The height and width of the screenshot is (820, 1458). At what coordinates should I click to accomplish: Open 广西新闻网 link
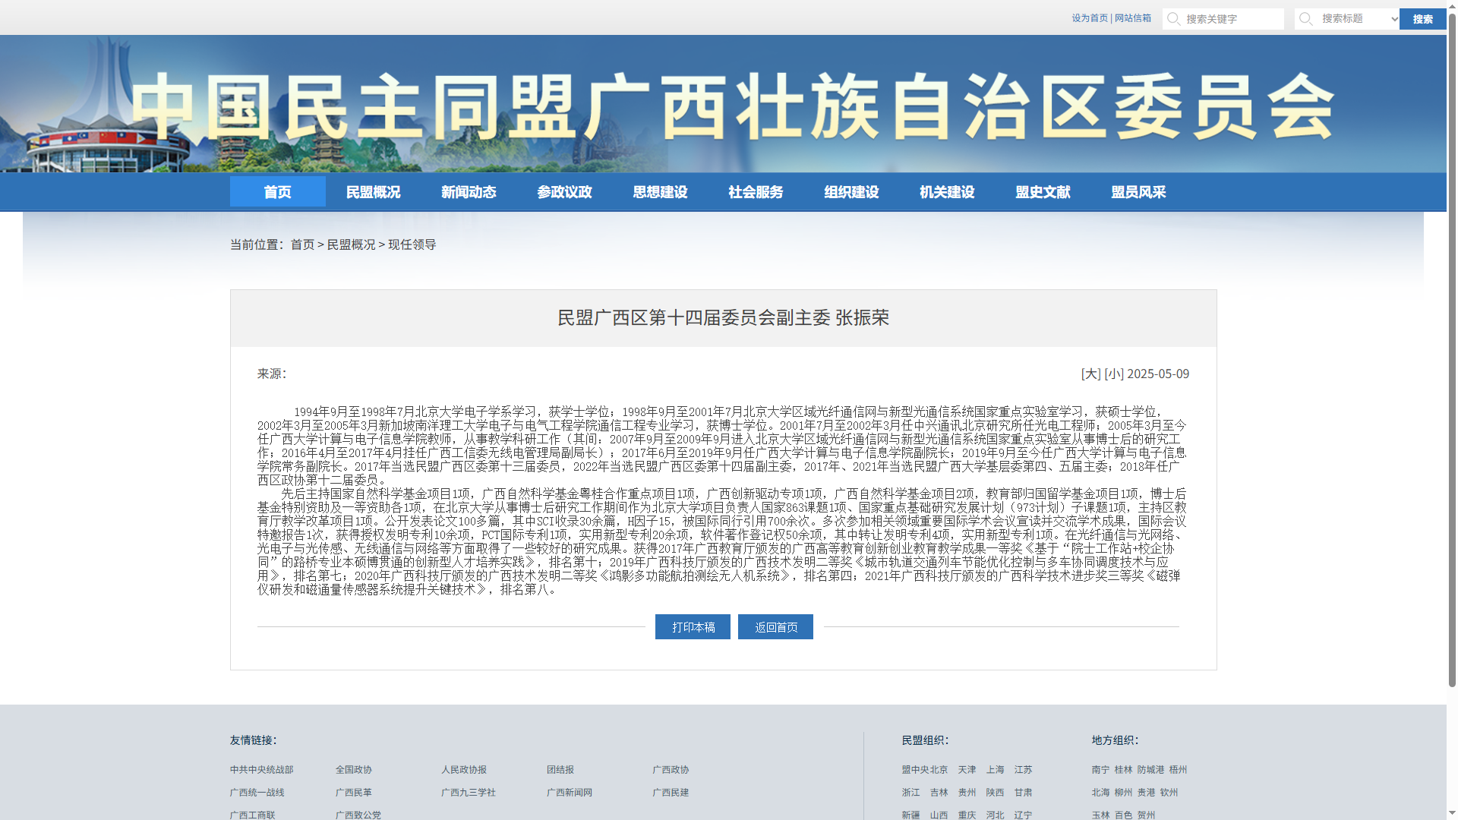point(570,793)
